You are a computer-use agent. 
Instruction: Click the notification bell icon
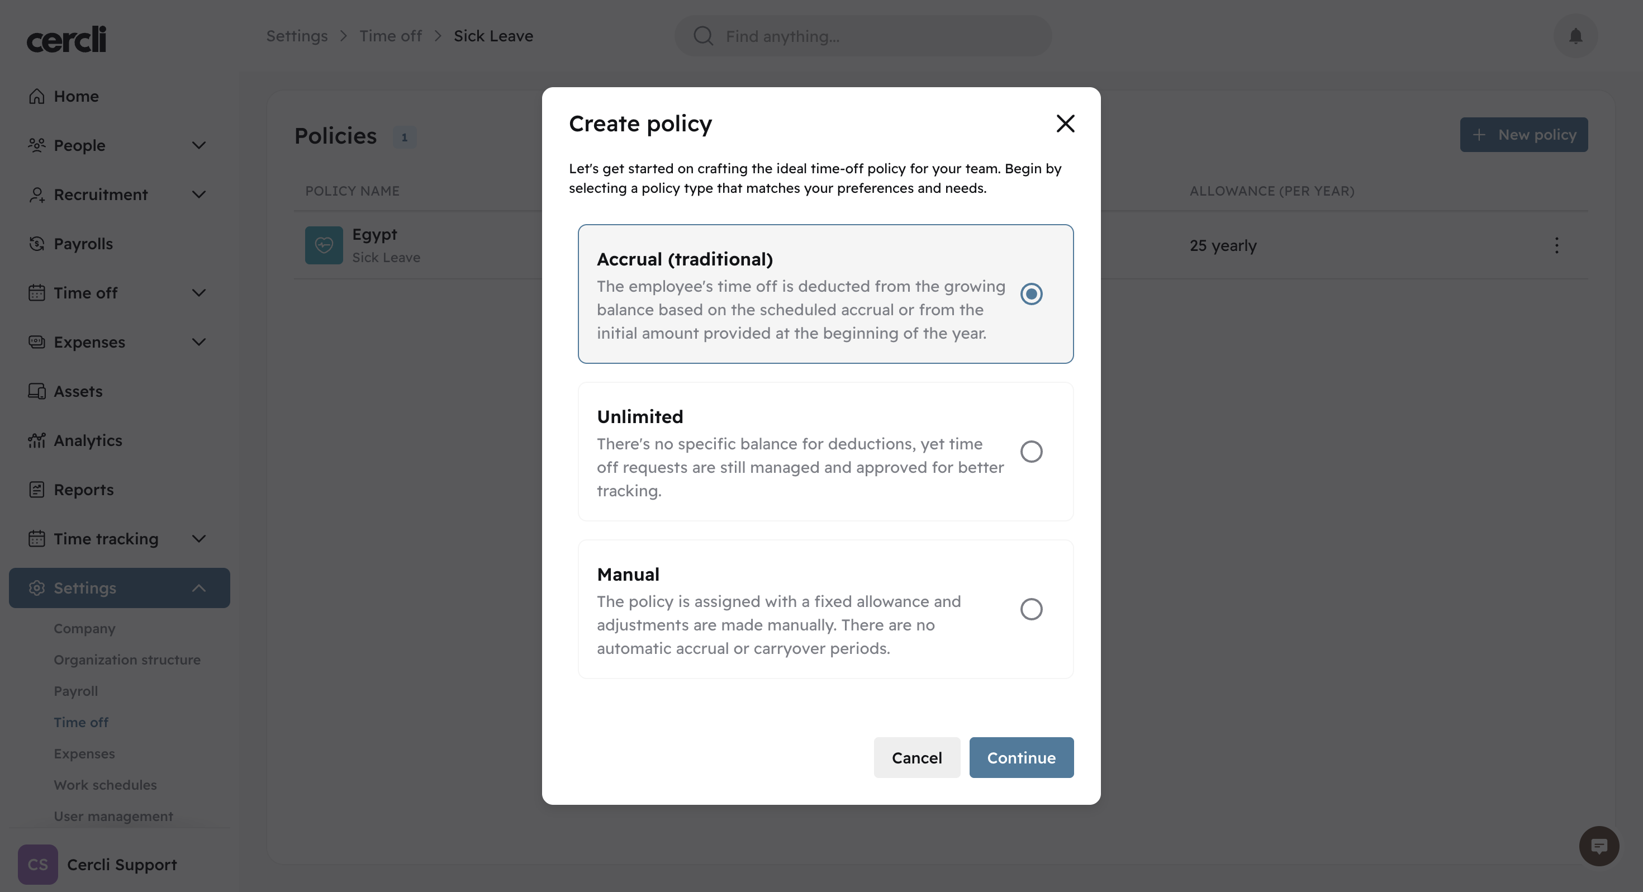coord(1575,36)
